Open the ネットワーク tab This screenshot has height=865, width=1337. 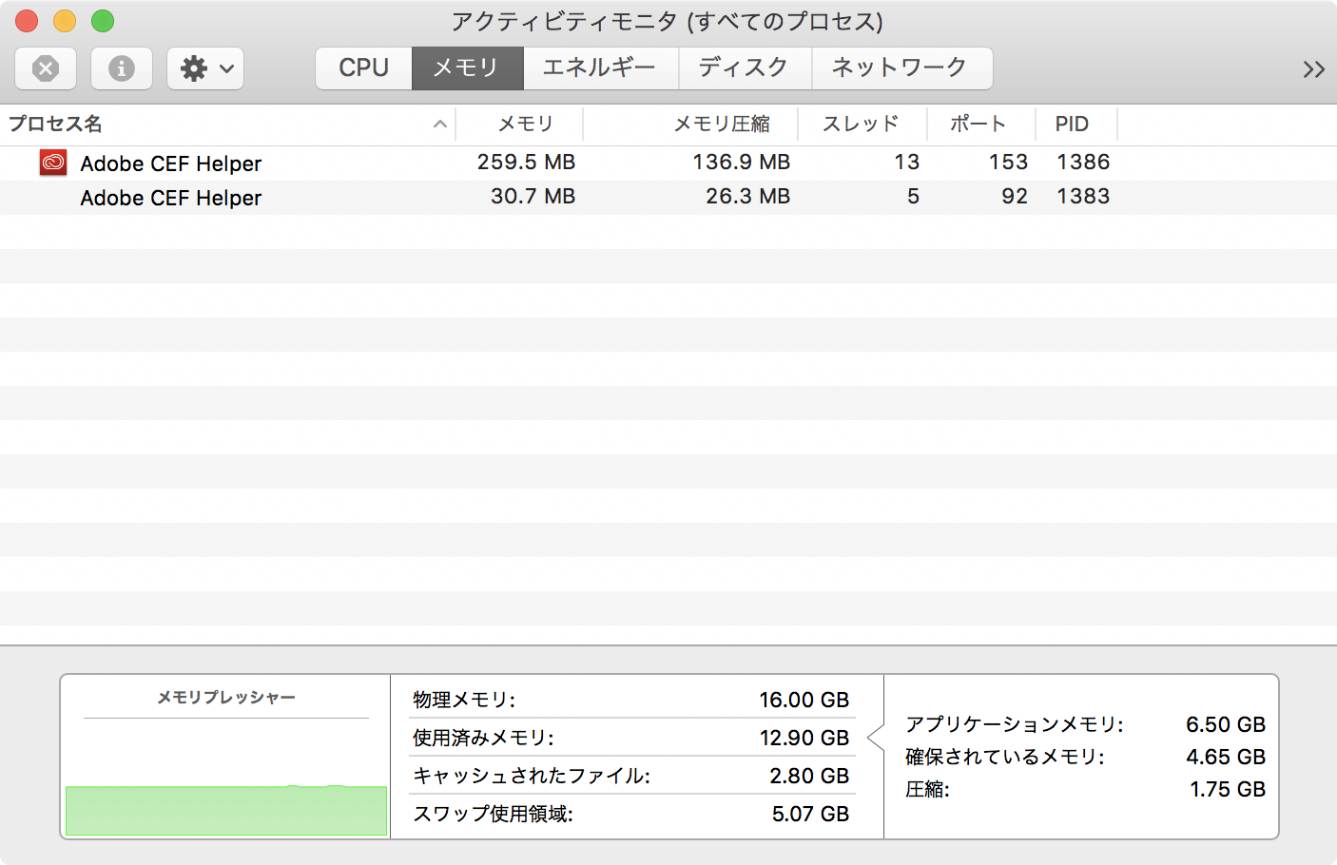(x=901, y=68)
